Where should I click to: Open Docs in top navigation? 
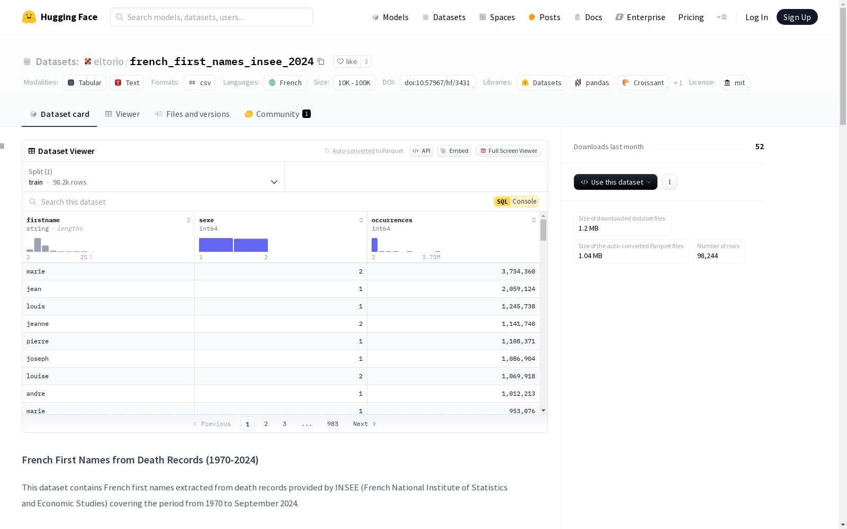click(x=588, y=17)
